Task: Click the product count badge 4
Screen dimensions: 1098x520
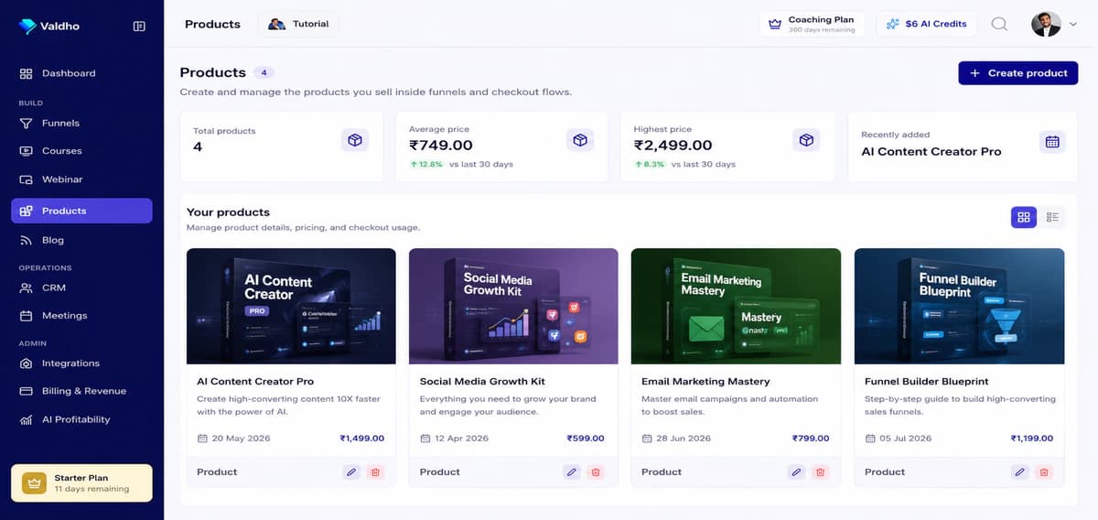Action: point(264,72)
